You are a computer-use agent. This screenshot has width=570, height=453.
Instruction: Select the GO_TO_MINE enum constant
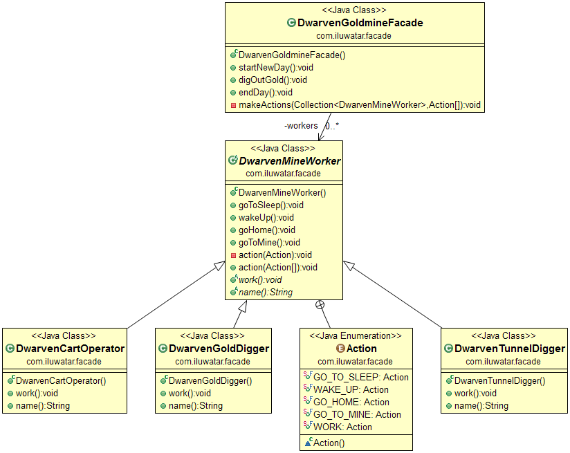tap(357, 414)
